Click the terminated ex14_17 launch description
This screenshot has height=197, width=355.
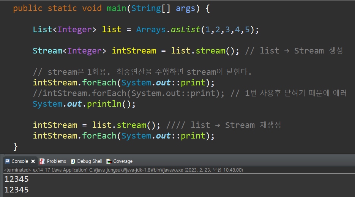(123, 170)
